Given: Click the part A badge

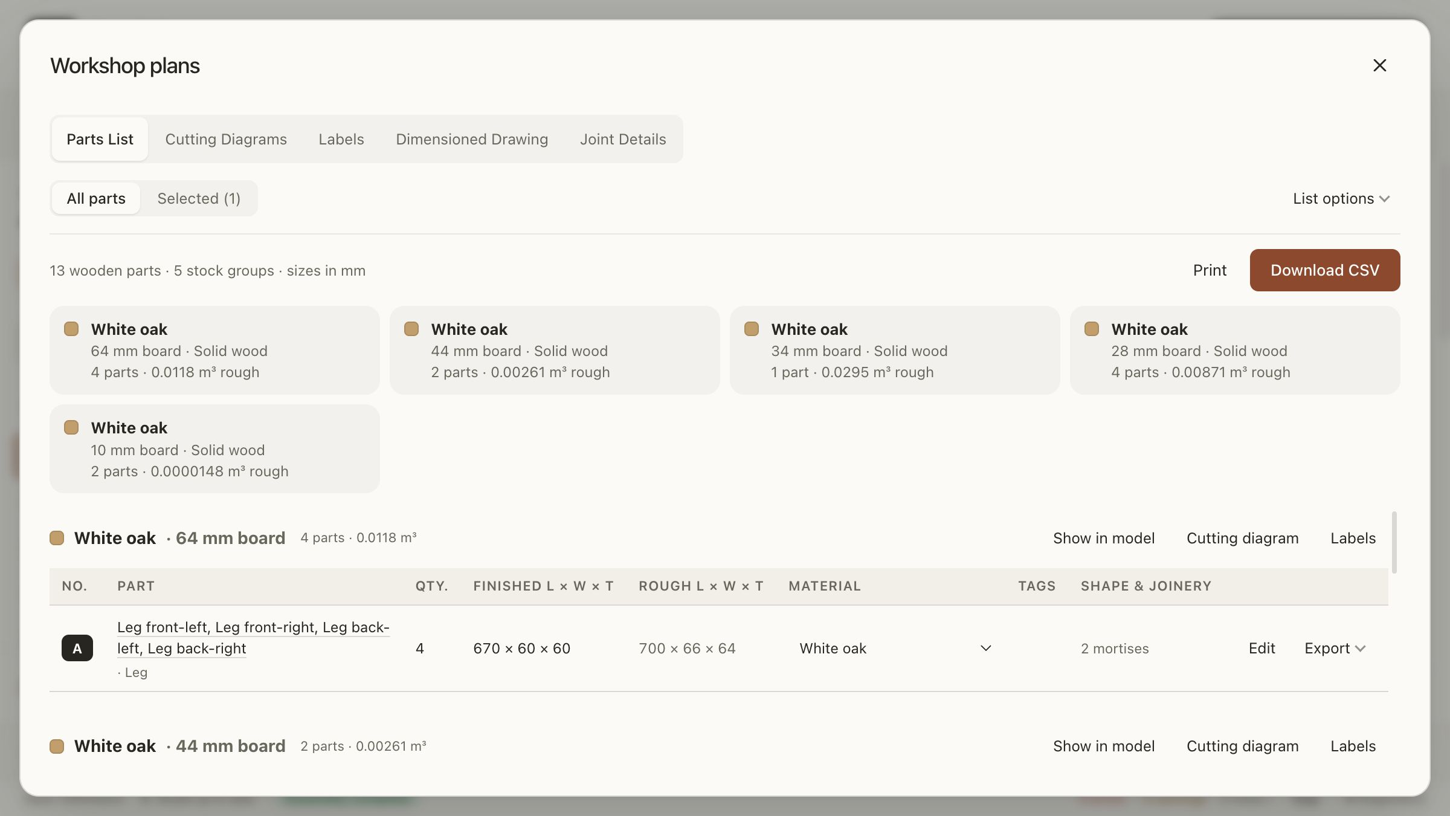Looking at the screenshot, I should 77,648.
